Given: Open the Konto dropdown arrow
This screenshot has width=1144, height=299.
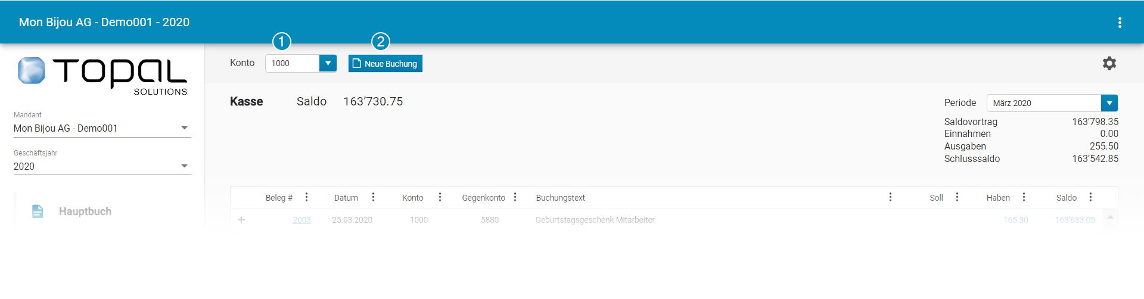Looking at the screenshot, I should pyautogui.click(x=328, y=63).
